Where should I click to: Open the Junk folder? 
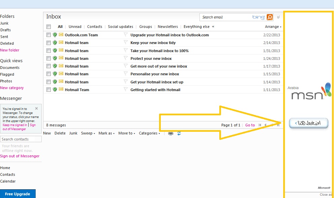pyautogui.click(x=4, y=23)
